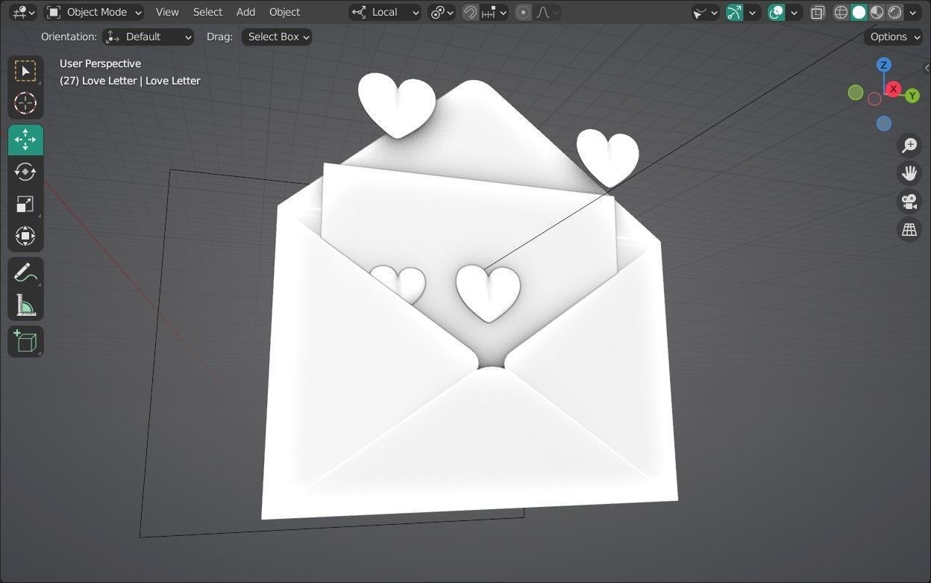Open the overlays settings dropdown arrow

795,12
